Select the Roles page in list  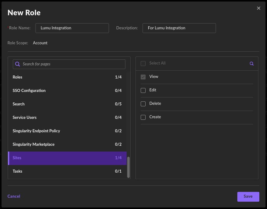pyautogui.click(x=67, y=77)
